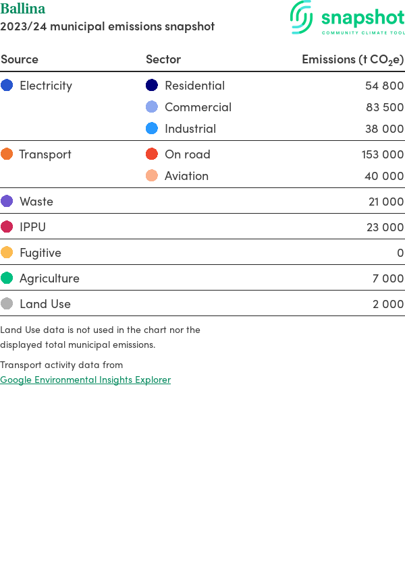Click the peach Aviation sector dot
This screenshot has width=405, height=573.
pos(152,175)
